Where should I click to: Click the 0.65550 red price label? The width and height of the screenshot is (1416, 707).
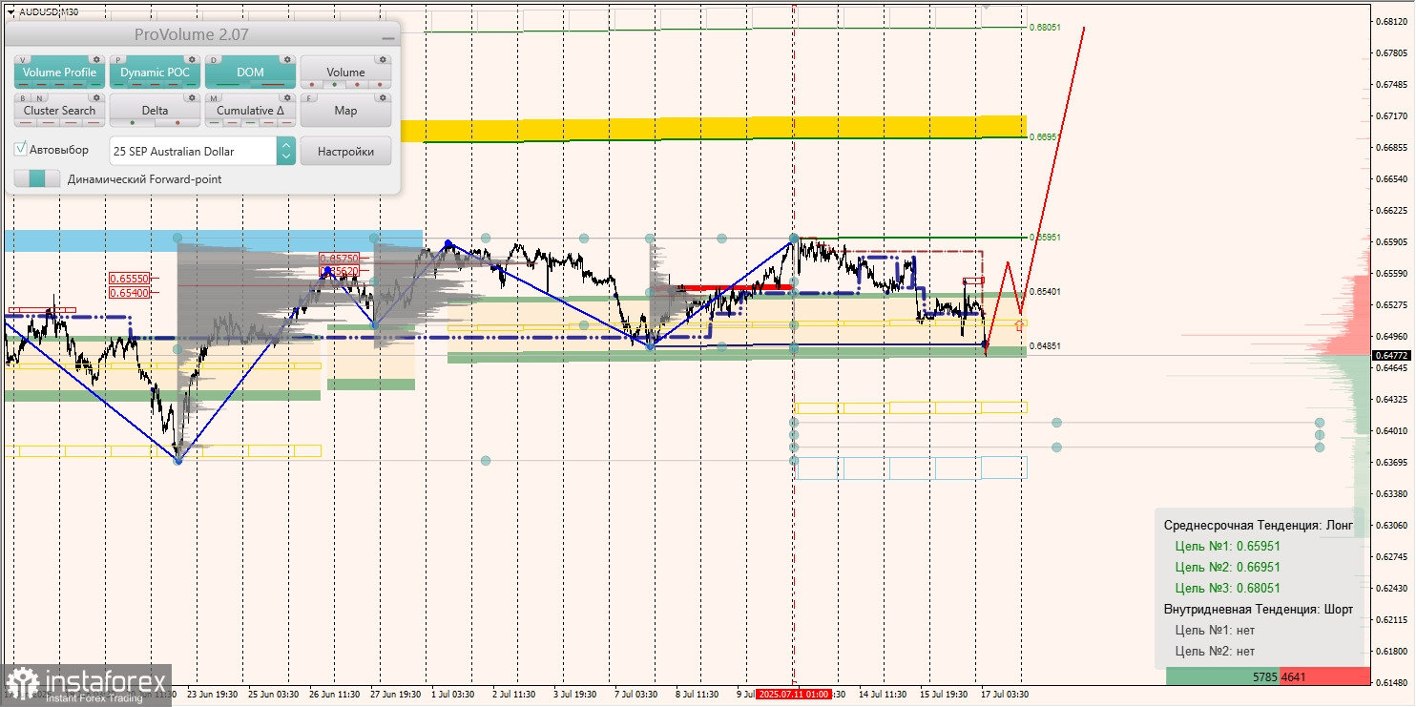(129, 279)
